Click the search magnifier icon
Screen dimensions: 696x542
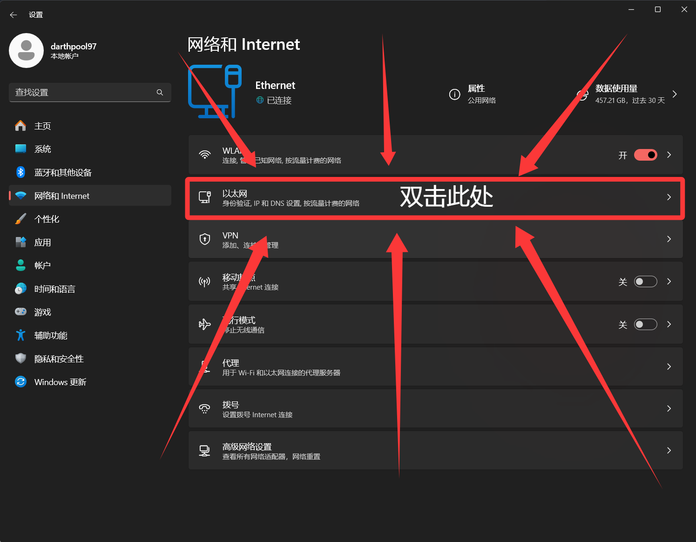(160, 93)
